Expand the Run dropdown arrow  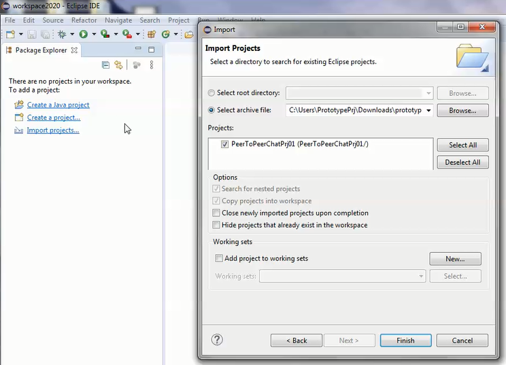[x=94, y=34]
